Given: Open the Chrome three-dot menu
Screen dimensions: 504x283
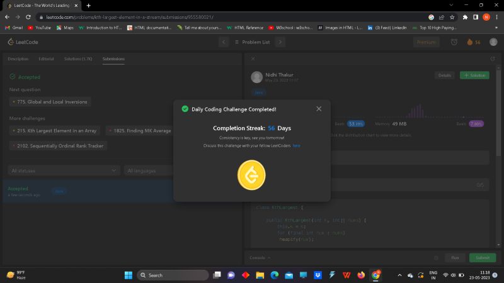Looking at the screenshot, I should point(497,17).
